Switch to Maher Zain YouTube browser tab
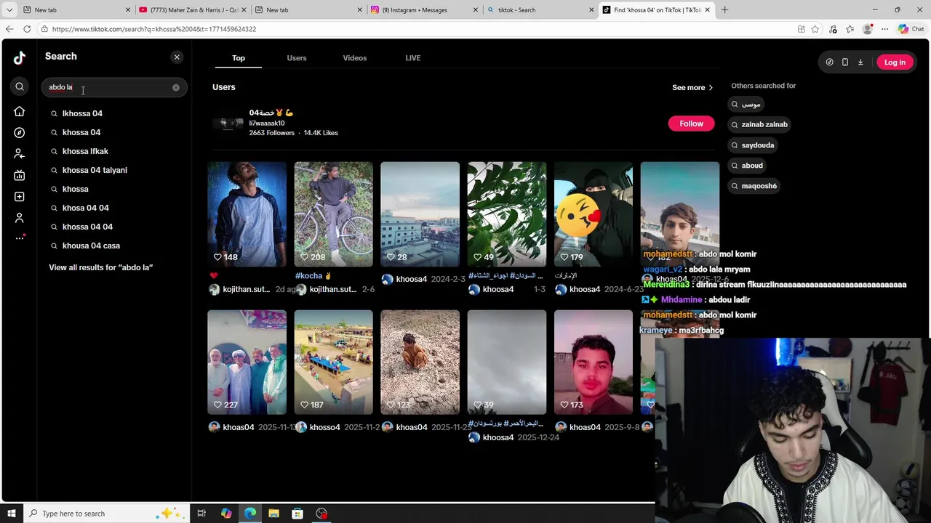 [x=192, y=10]
